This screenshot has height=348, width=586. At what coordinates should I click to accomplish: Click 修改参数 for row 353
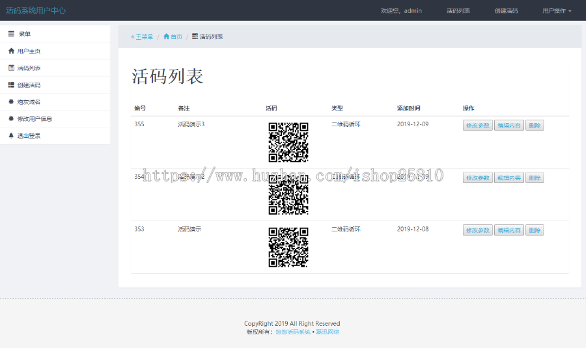point(478,230)
